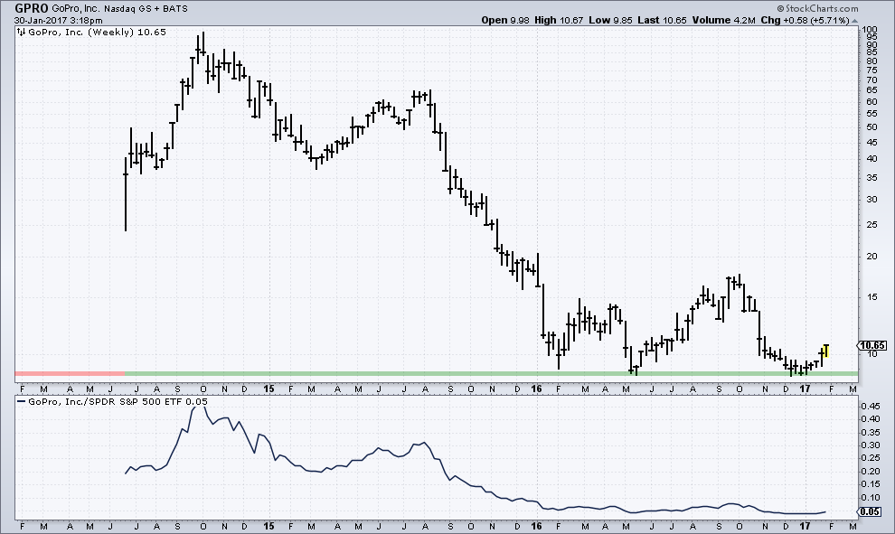
Task: Click the dark blue line icon in the ratio legend
Action: [x=21, y=402]
